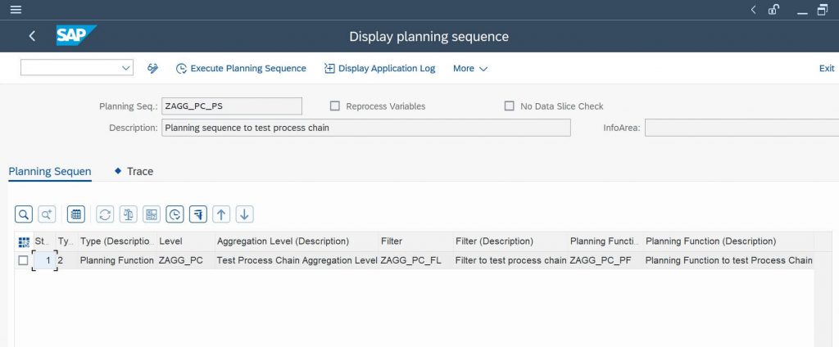Click the grid layout icon in table toolbar
839x347 pixels.
point(76,214)
